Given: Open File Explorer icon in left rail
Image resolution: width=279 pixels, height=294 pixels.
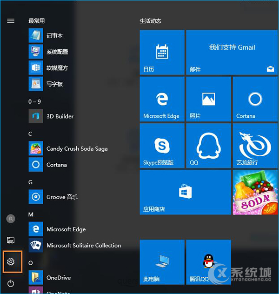Looking at the screenshot, I should click(x=11, y=240).
